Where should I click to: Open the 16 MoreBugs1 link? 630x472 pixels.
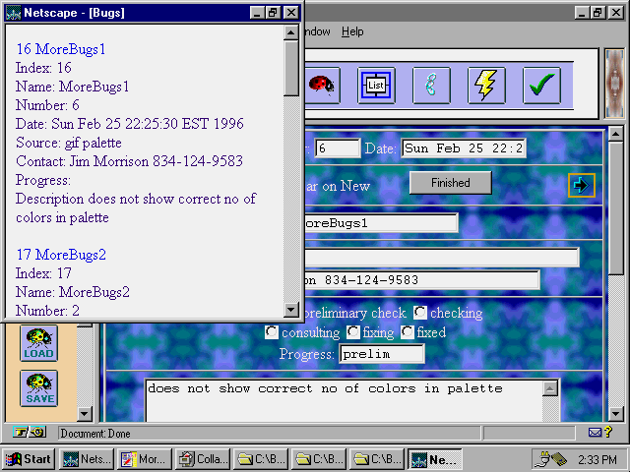(61, 49)
